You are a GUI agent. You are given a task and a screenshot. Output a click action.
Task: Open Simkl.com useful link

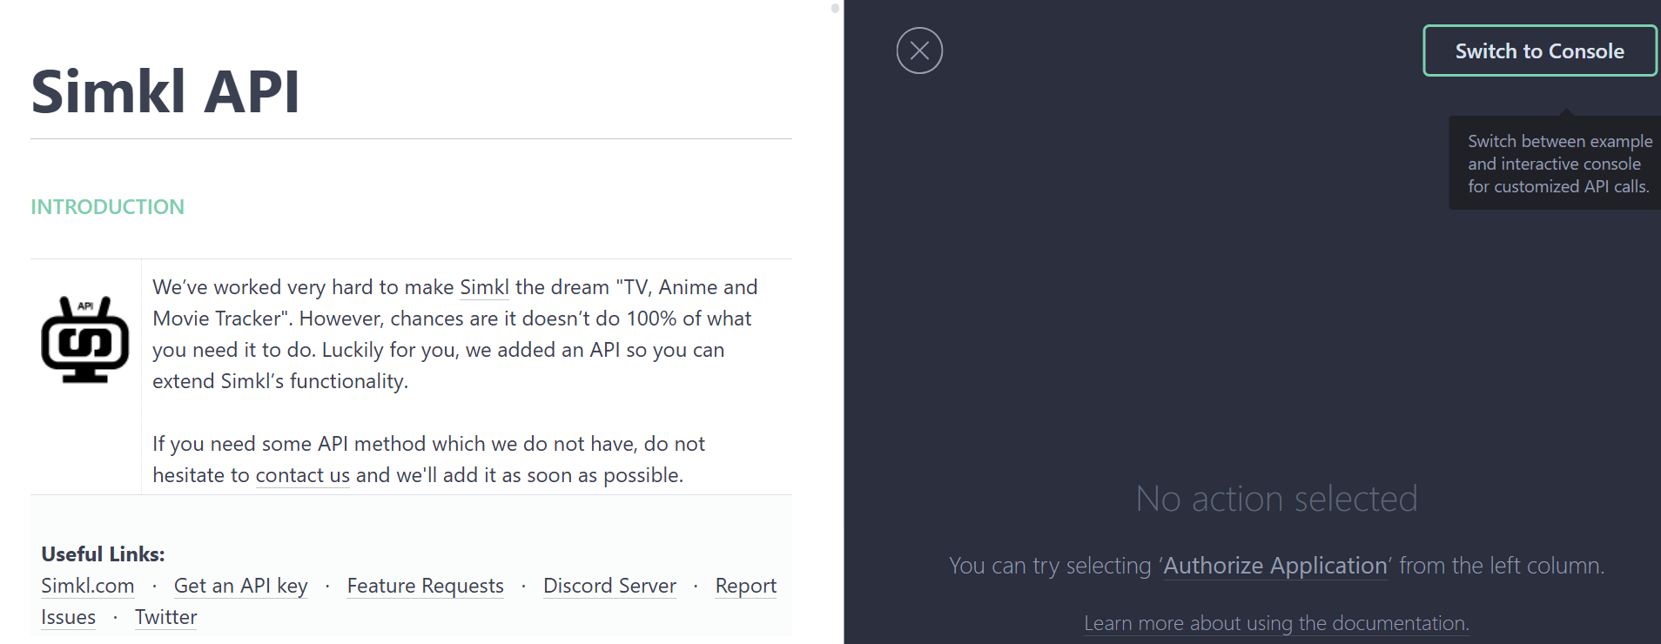(x=88, y=586)
